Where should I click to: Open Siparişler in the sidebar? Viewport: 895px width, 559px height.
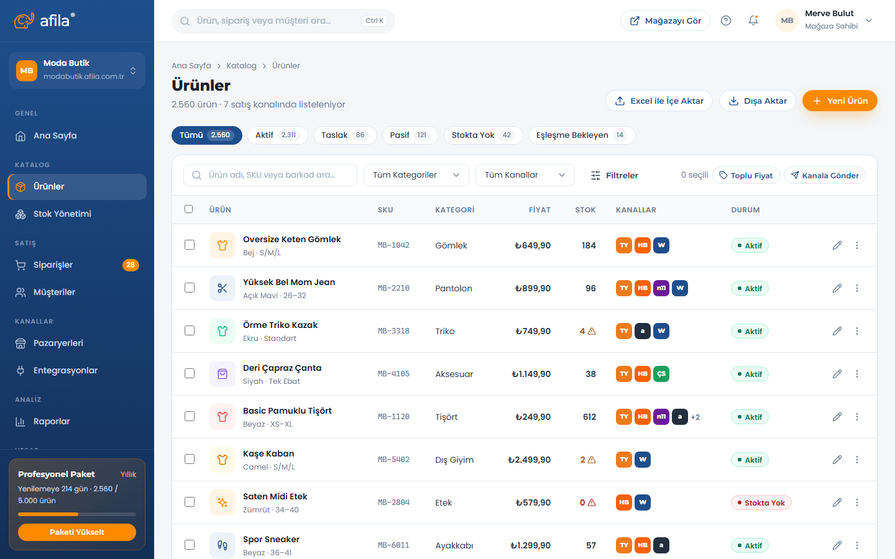coord(77,265)
